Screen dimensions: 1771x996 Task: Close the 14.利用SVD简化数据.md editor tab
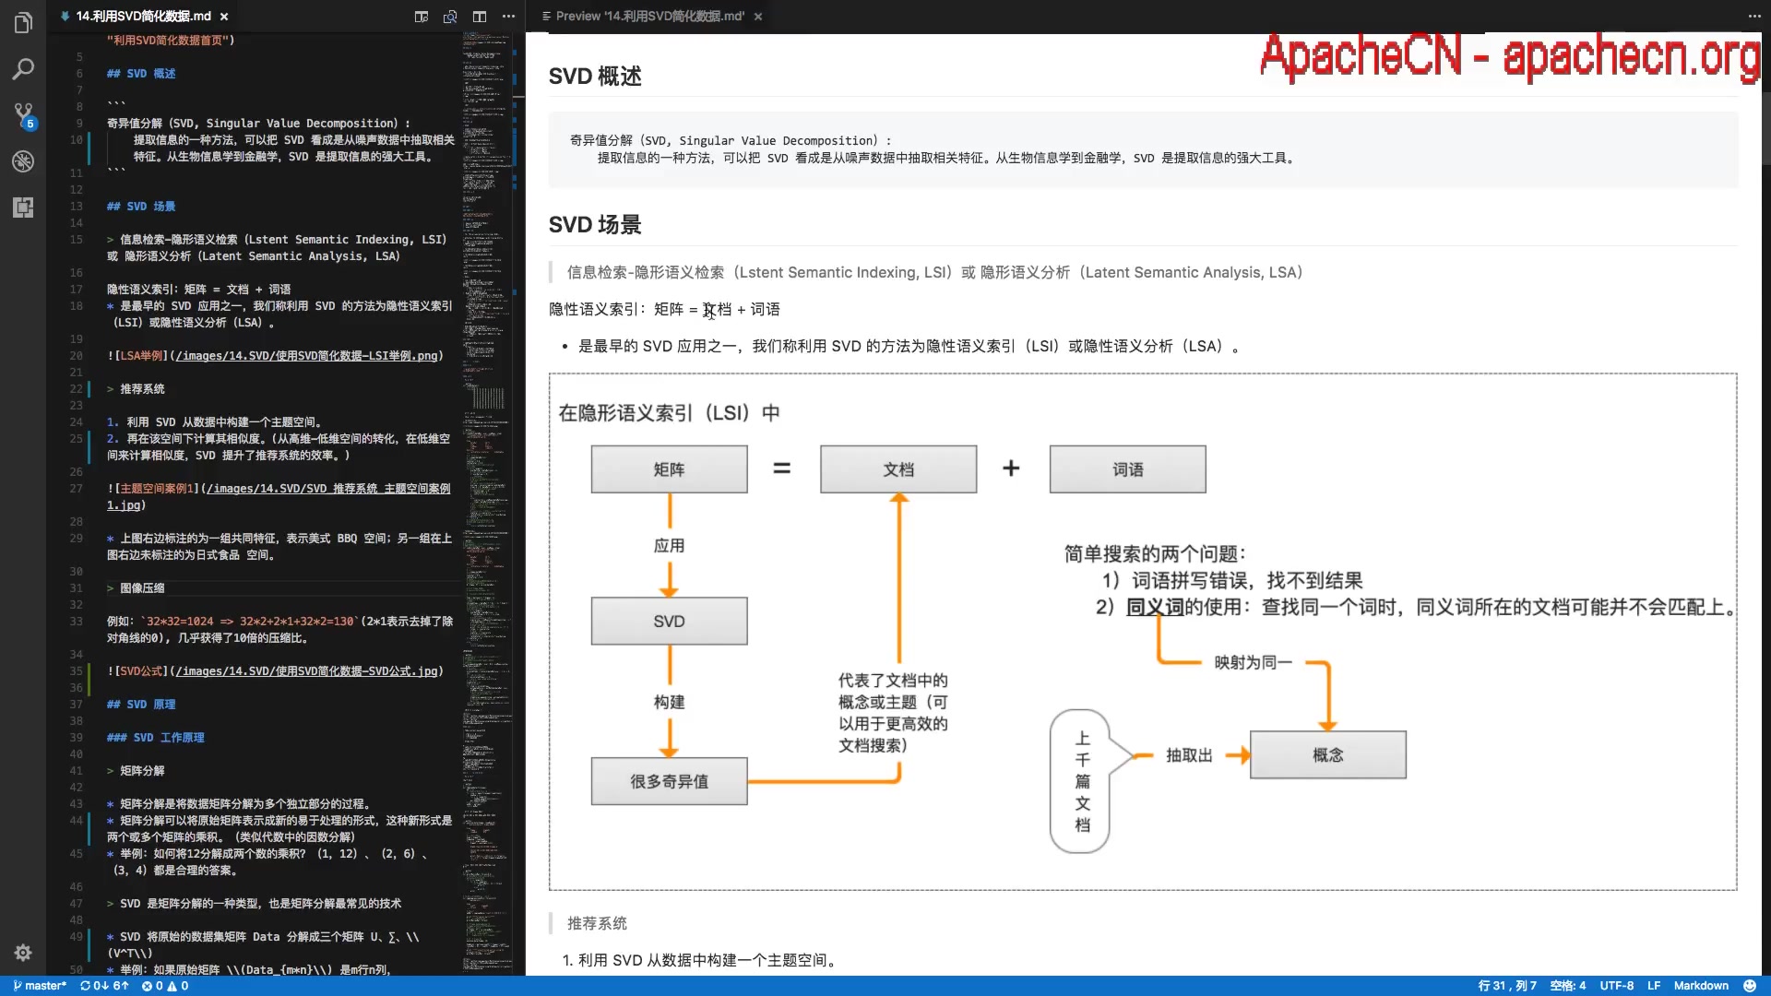click(224, 17)
